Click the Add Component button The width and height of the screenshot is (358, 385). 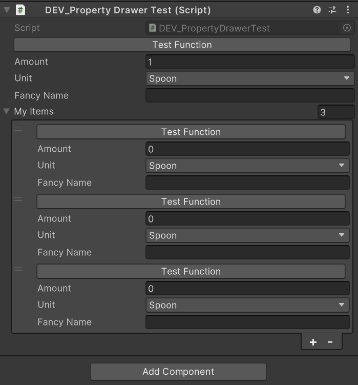pyautogui.click(x=178, y=372)
